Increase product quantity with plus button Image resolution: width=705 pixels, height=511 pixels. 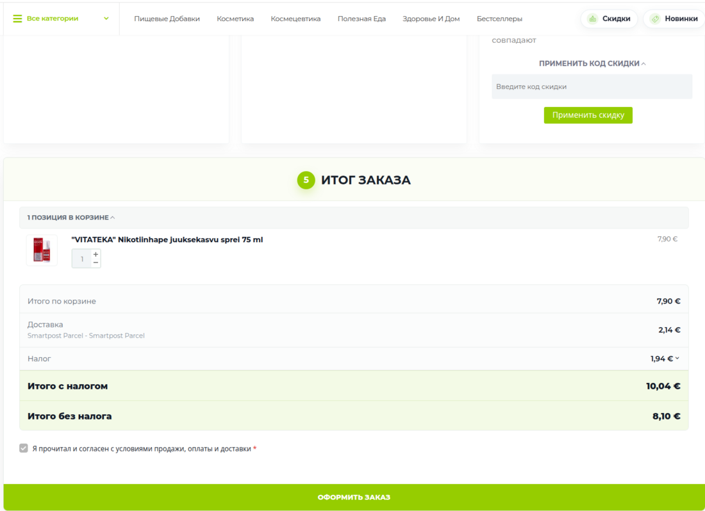[x=95, y=254]
